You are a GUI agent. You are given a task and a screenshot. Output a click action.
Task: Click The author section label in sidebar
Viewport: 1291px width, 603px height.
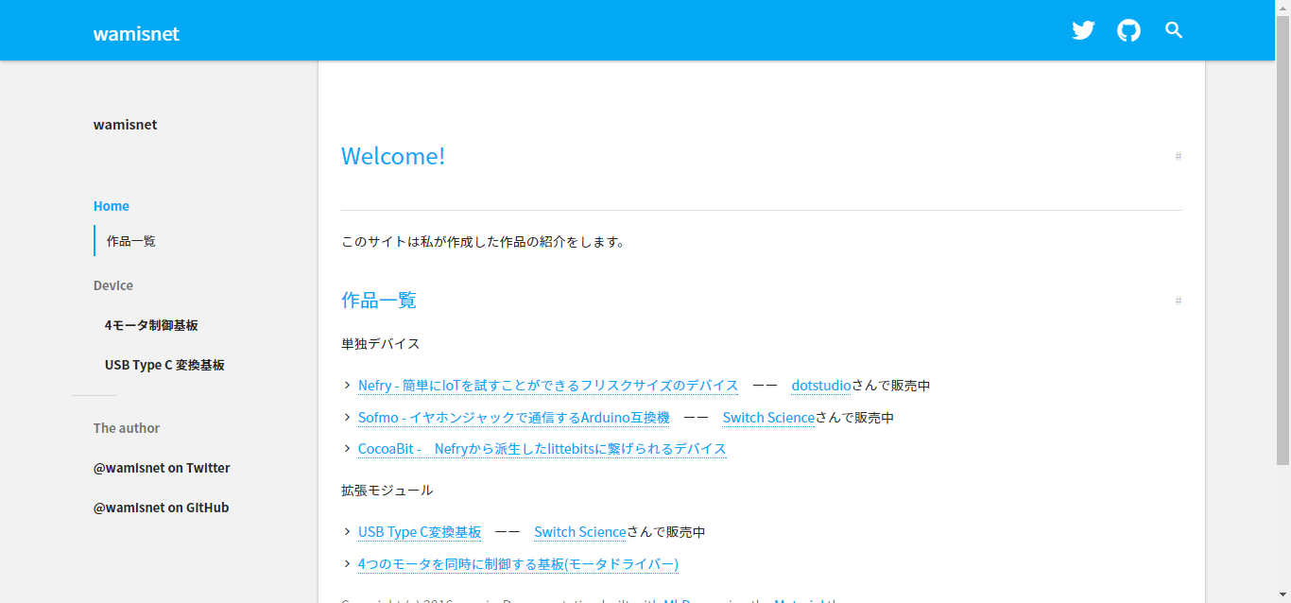[x=127, y=428]
